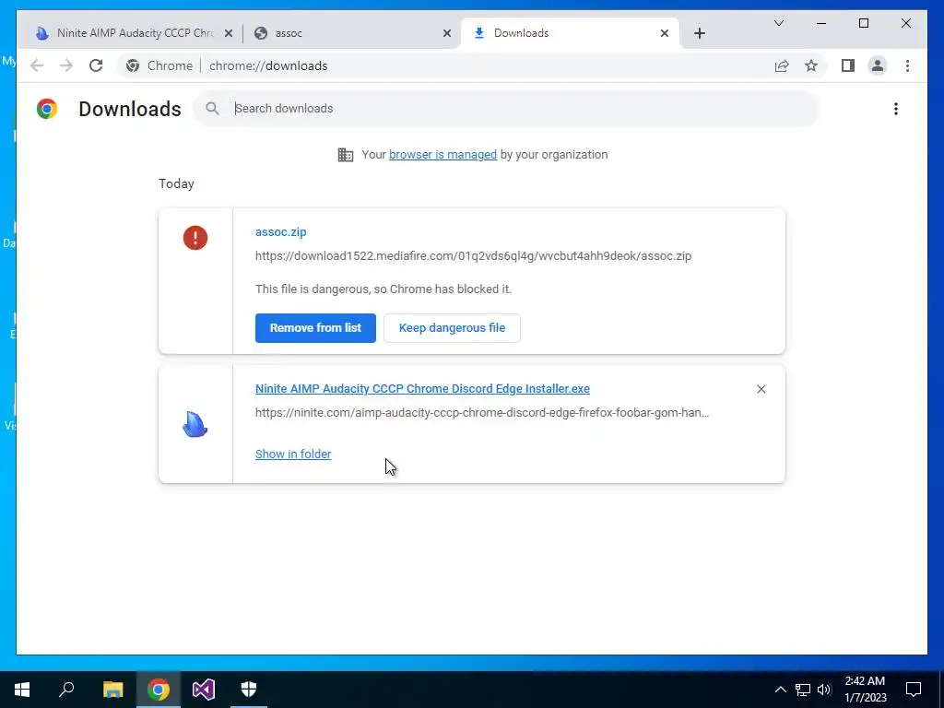Click the Chrome logo beside Downloads title
This screenshot has height=708, width=944.
(x=47, y=109)
